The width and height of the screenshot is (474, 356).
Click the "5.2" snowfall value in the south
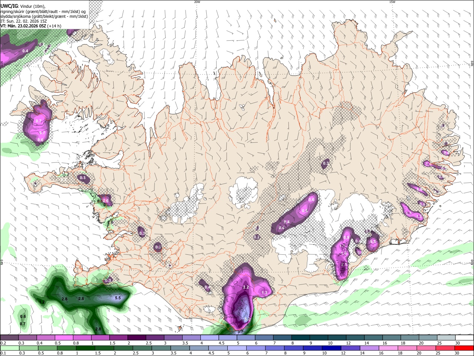(x=248, y=319)
